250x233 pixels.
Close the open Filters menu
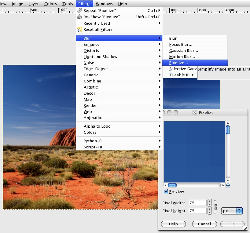(84, 4)
